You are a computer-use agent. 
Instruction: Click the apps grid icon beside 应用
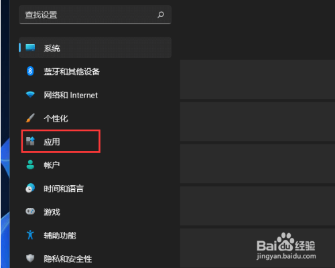[x=30, y=141]
